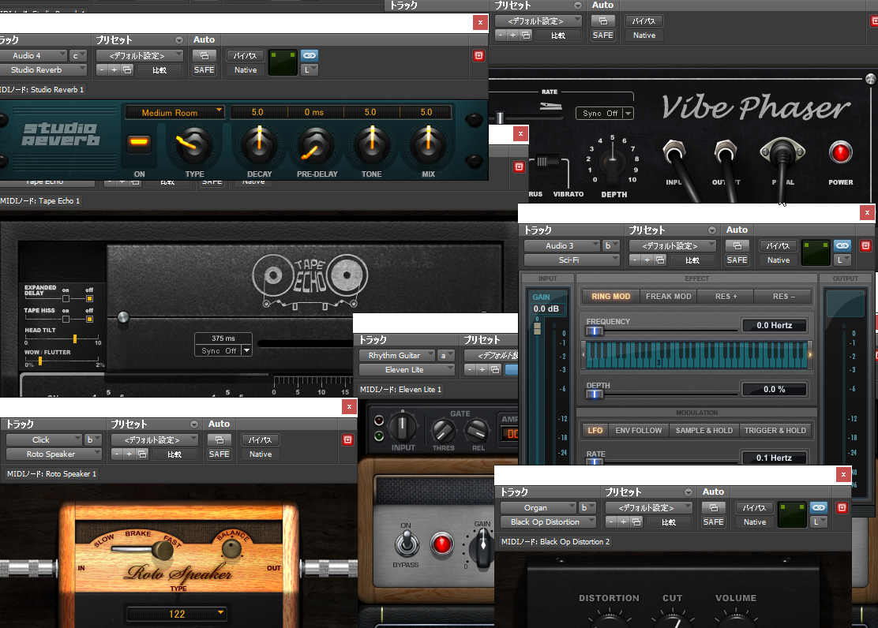Open Roto Speaker type 122 dropdown

177,614
